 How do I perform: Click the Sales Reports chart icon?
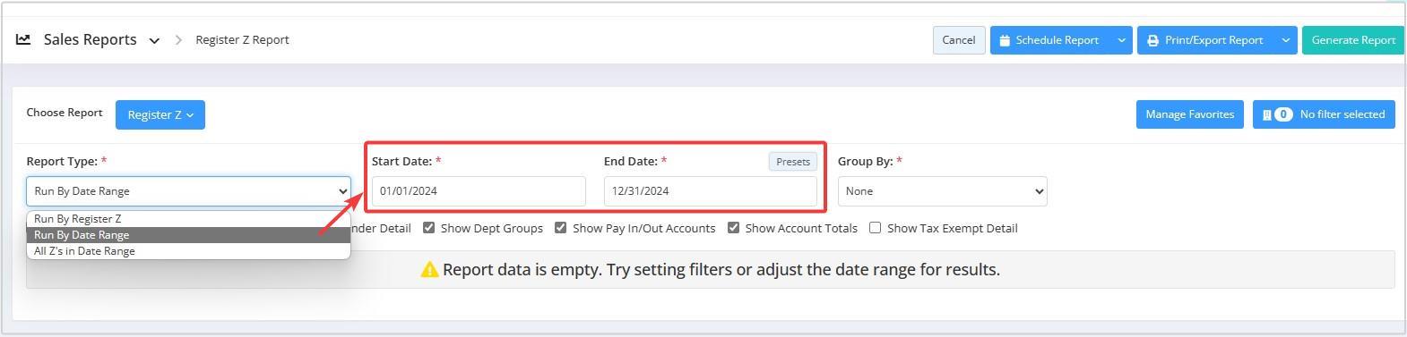click(x=23, y=39)
